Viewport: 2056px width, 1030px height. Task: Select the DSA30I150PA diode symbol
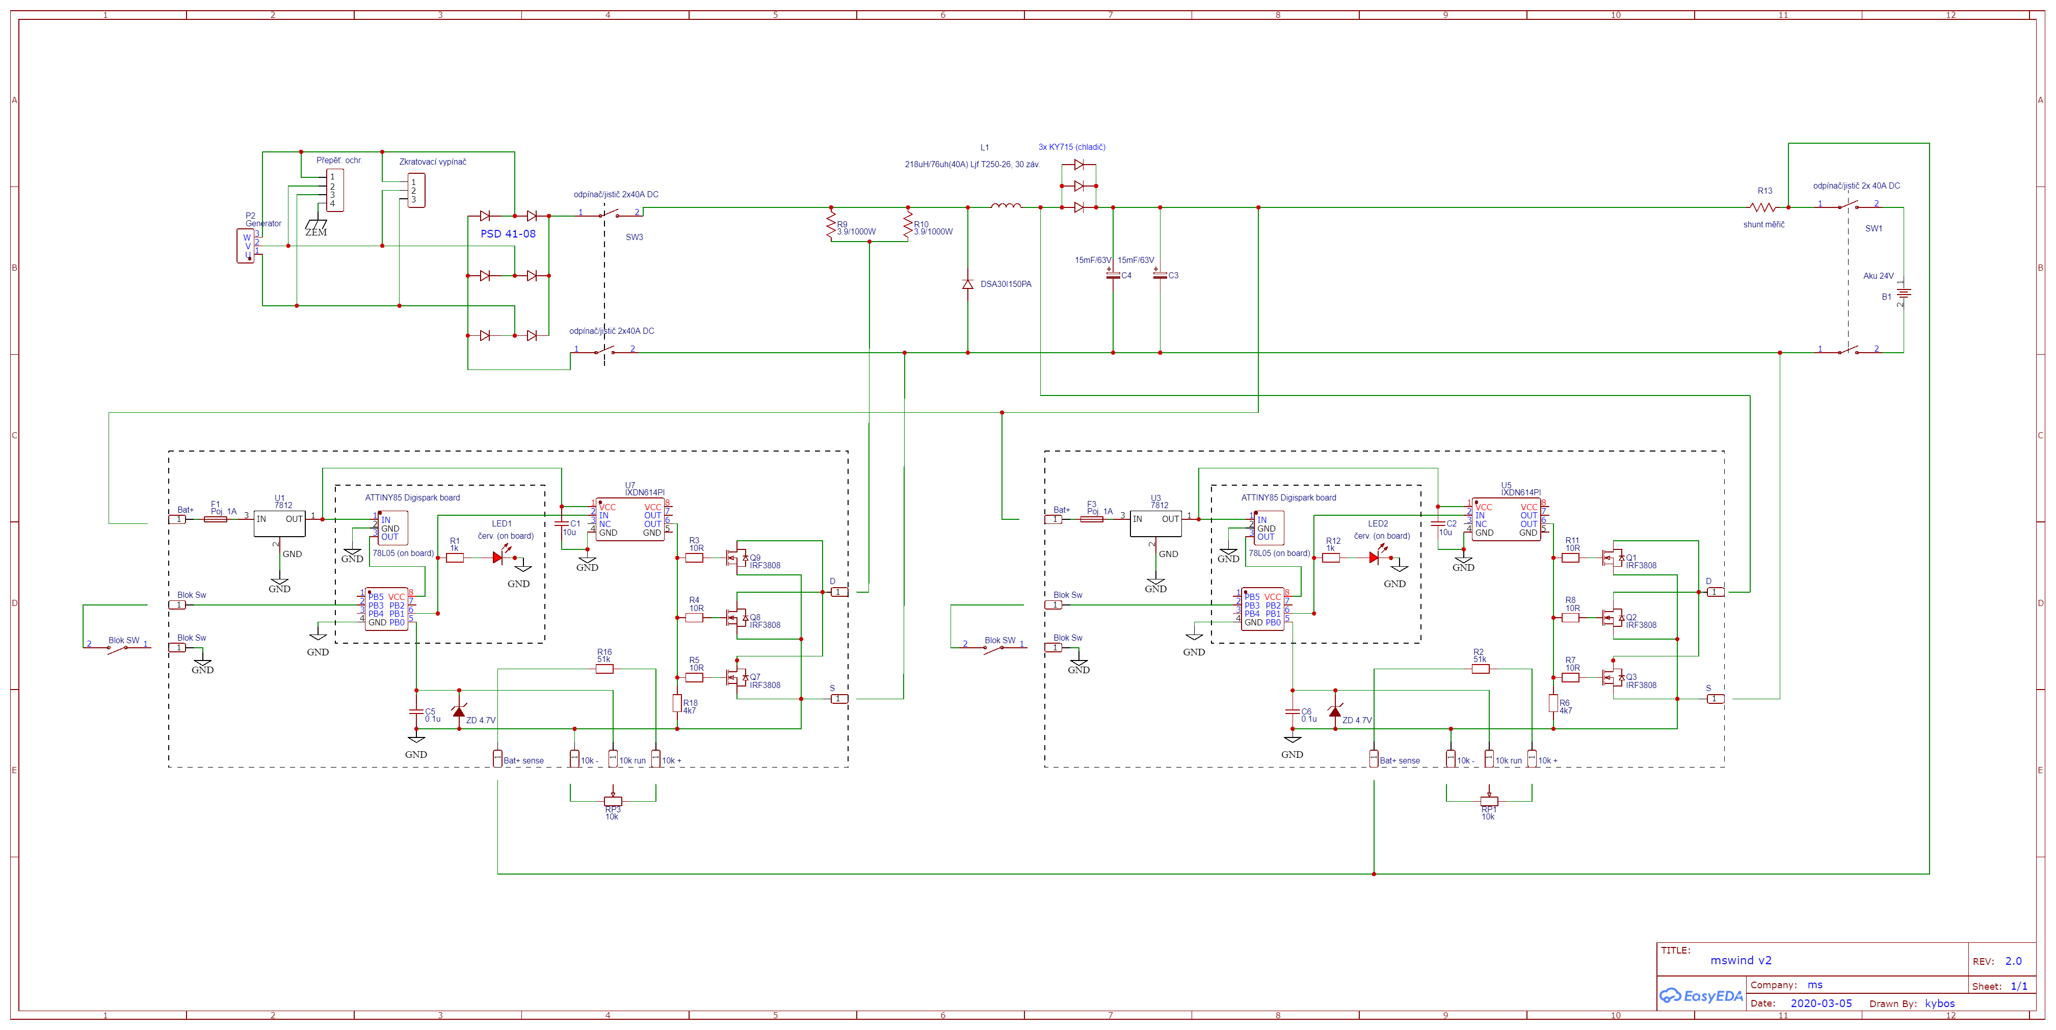point(967,284)
